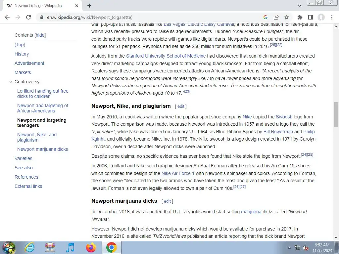Select the Newport (dick) - Wikipedia tab

click(42, 6)
